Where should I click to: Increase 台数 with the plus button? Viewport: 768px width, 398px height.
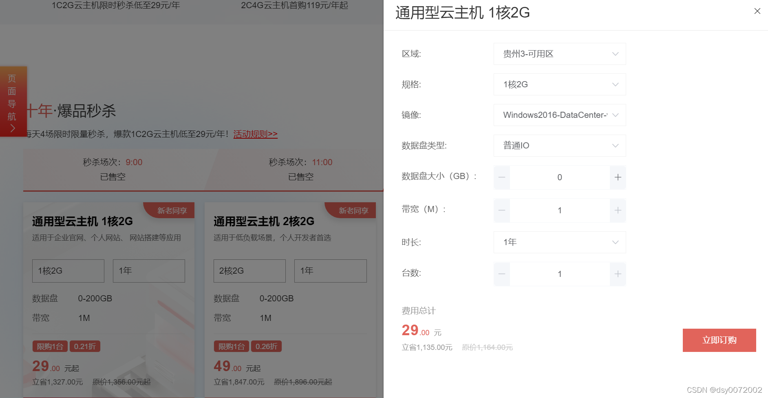pyautogui.click(x=618, y=274)
